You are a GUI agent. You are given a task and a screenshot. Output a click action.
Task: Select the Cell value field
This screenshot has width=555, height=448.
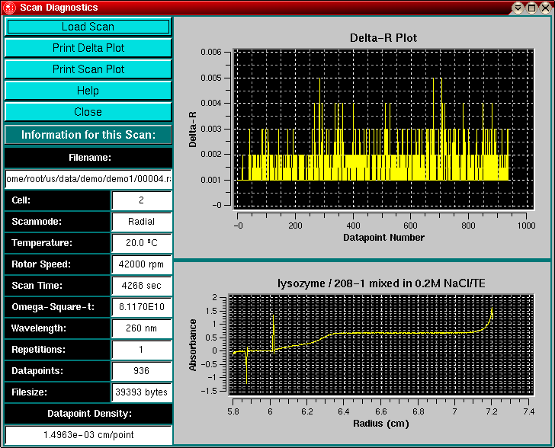point(141,200)
